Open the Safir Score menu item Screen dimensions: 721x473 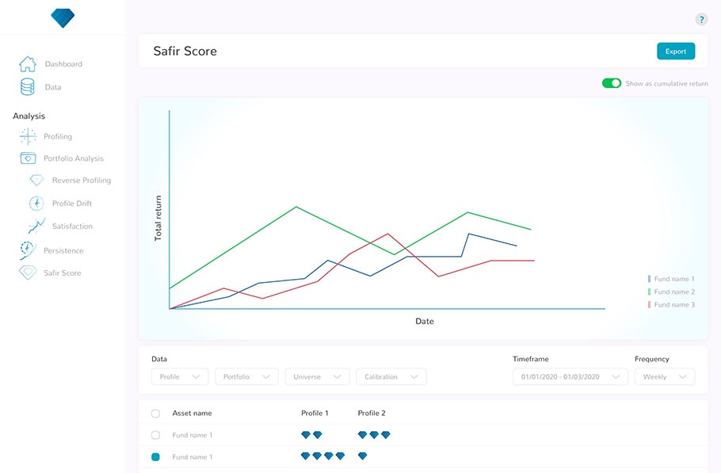click(62, 273)
